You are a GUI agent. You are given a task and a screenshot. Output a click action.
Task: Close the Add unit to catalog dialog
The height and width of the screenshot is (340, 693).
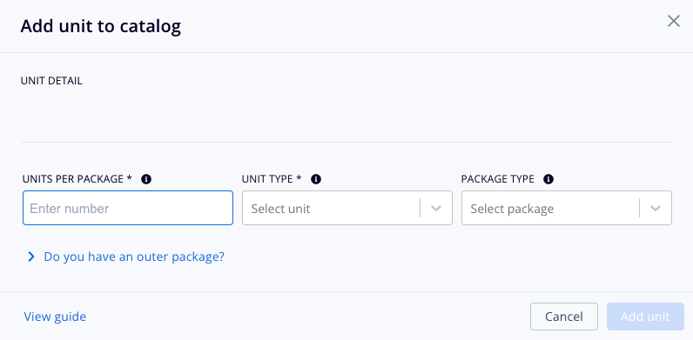[674, 21]
